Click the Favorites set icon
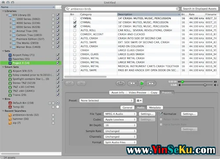 (10, 59)
